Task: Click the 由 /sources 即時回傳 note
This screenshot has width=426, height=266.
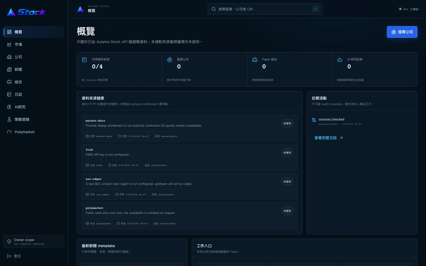Action: tap(95, 80)
